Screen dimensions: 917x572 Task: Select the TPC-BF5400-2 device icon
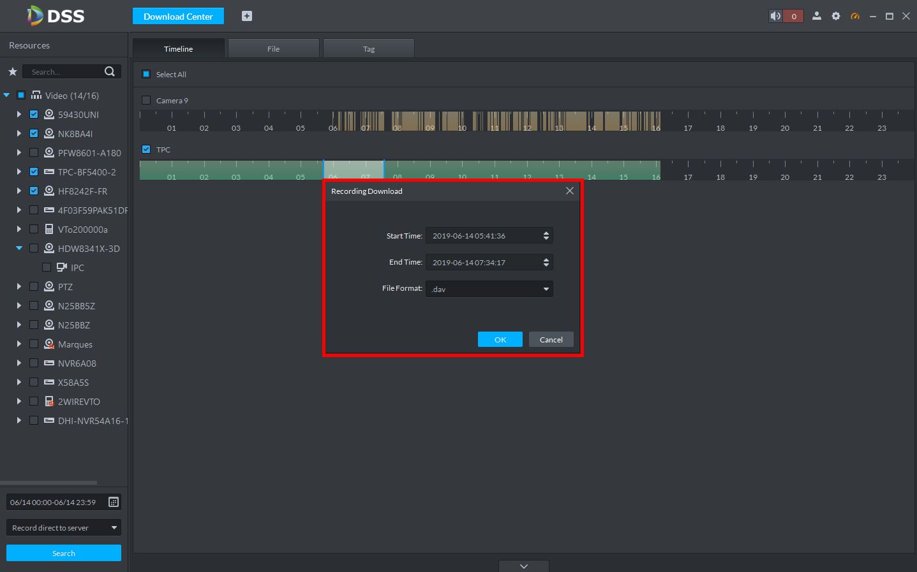pyautogui.click(x=49, y=172)
